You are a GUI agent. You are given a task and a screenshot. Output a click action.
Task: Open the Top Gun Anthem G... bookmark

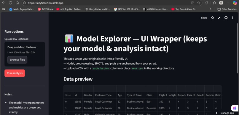point(184,9)
